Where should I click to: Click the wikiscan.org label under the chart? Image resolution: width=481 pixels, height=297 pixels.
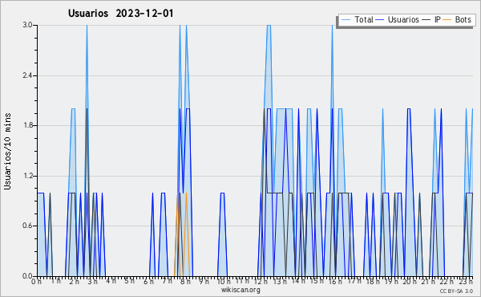point(240,290)
